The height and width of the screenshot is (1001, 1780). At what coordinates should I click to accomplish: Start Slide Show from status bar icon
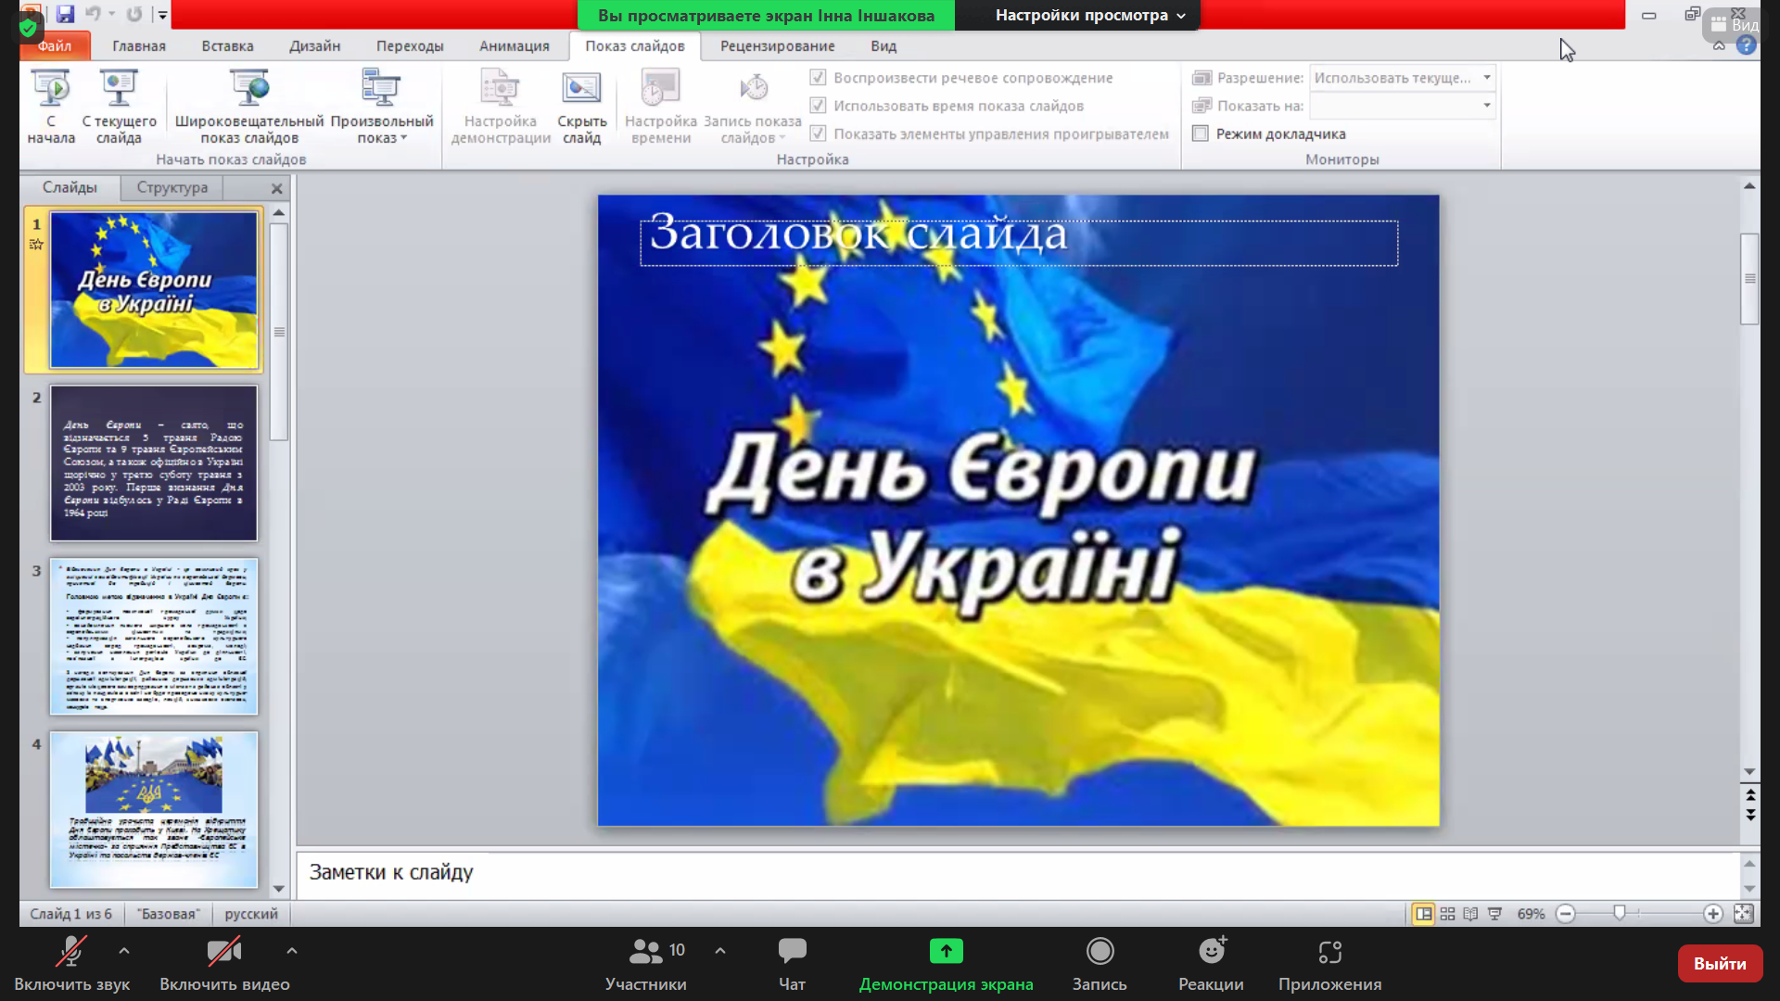coord(1494,914)
